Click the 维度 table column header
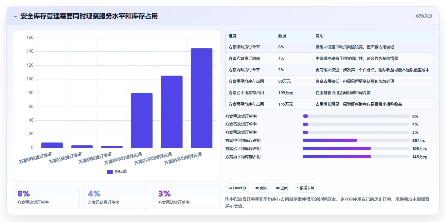446x222 pixels. (233, 36)
